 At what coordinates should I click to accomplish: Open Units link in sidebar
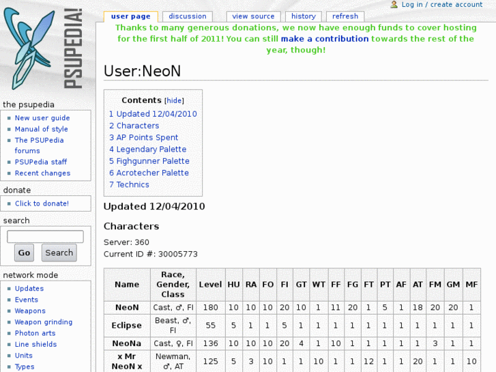pyautogui.click(x=24, y=355)
